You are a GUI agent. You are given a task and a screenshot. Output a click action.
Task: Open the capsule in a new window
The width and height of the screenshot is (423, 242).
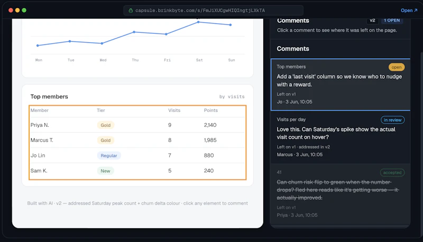[x=409, y=10]
